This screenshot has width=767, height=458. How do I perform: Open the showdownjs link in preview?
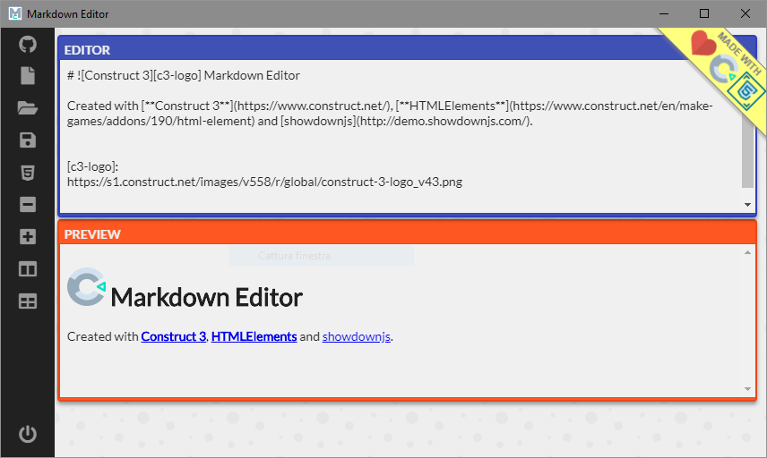click(356, 336)
